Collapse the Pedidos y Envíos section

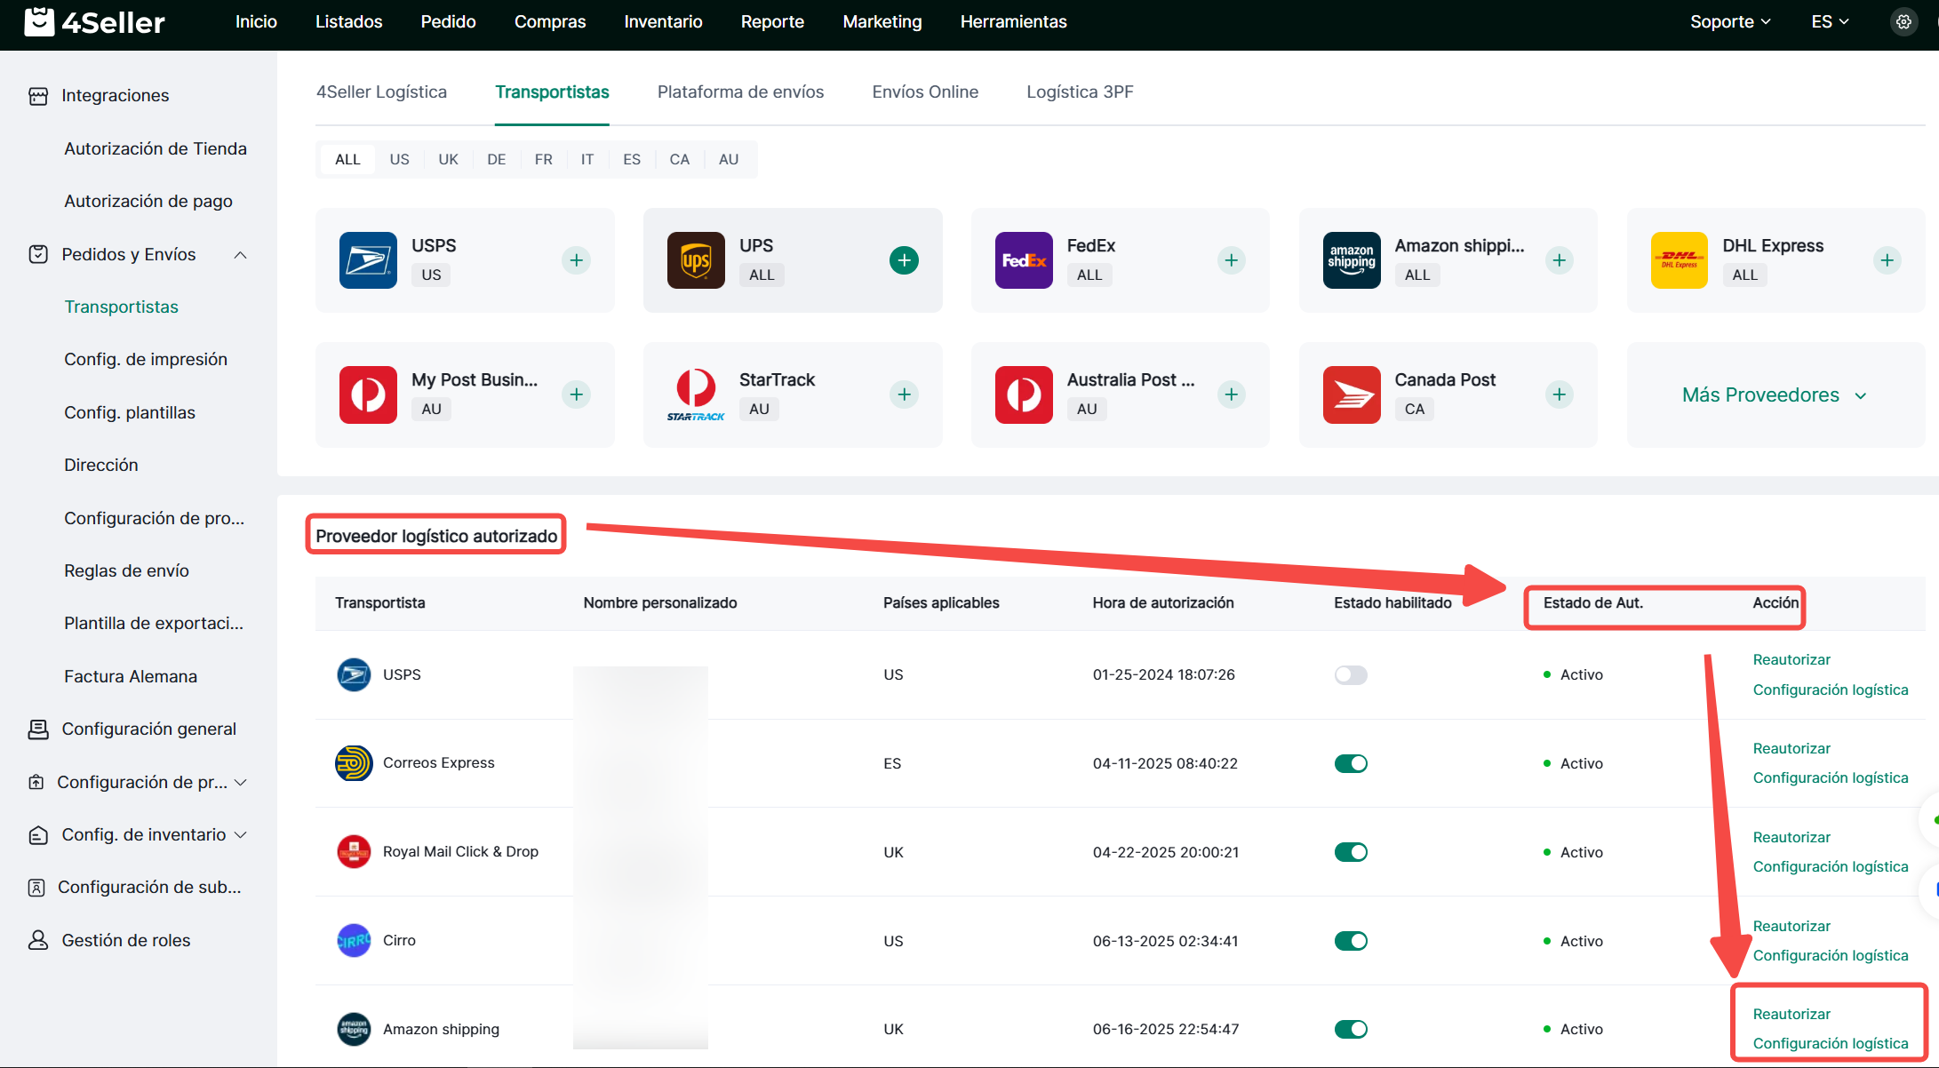click(240, 255)
